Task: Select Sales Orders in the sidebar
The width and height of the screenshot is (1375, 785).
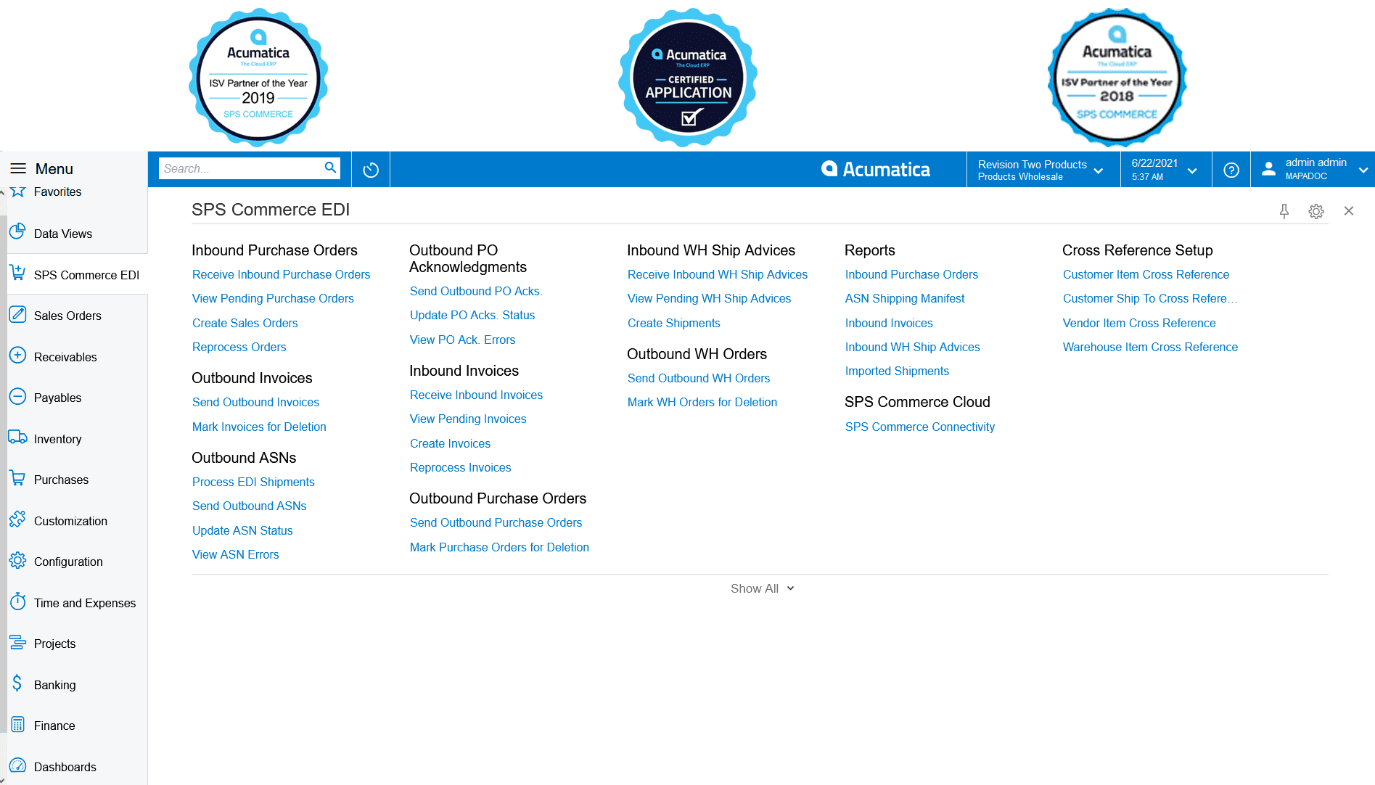Action: pos(67,316)
